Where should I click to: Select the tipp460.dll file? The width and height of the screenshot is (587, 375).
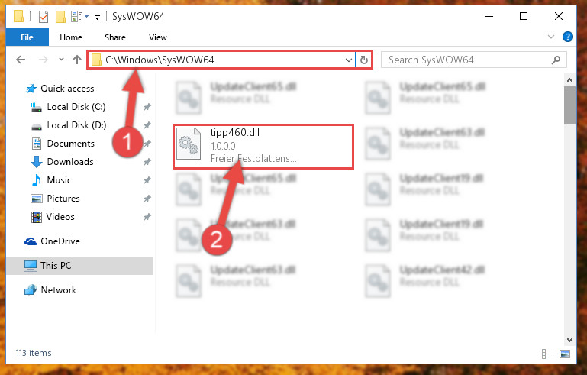coord(263,147)
